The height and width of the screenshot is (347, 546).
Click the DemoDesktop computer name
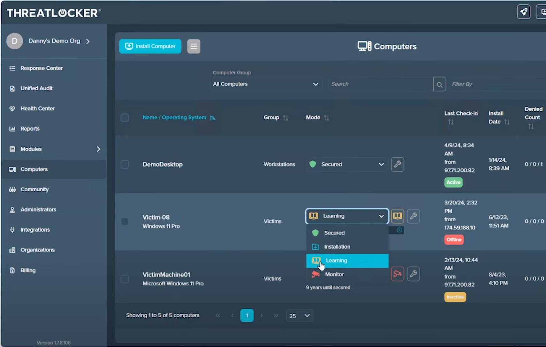163,164
